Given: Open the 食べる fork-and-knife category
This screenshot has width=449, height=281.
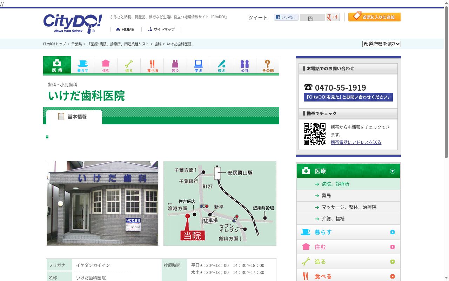Looking at the screenshot, I should pos(152,66).
